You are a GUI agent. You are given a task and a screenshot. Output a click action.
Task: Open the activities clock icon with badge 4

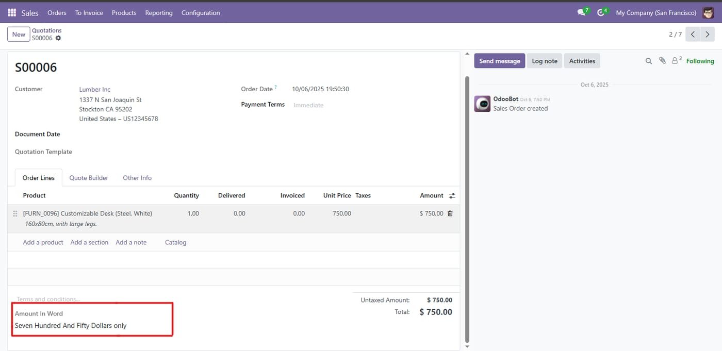coord(601,12)
